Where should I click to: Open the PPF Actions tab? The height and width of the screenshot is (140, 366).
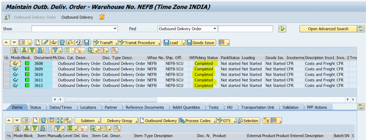(x=317, y=107)
